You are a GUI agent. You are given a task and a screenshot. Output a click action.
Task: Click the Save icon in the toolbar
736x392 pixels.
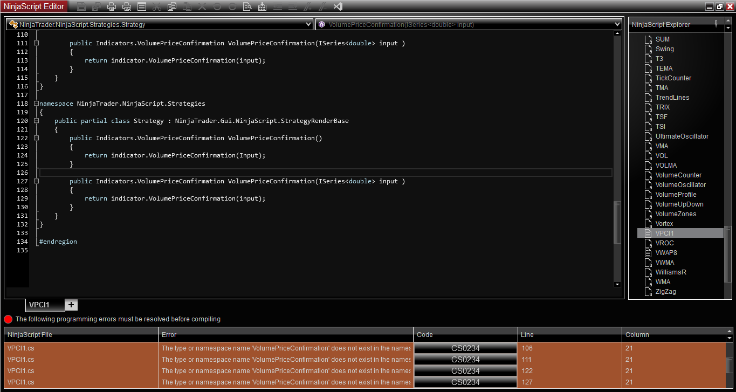tap(81, 7)
